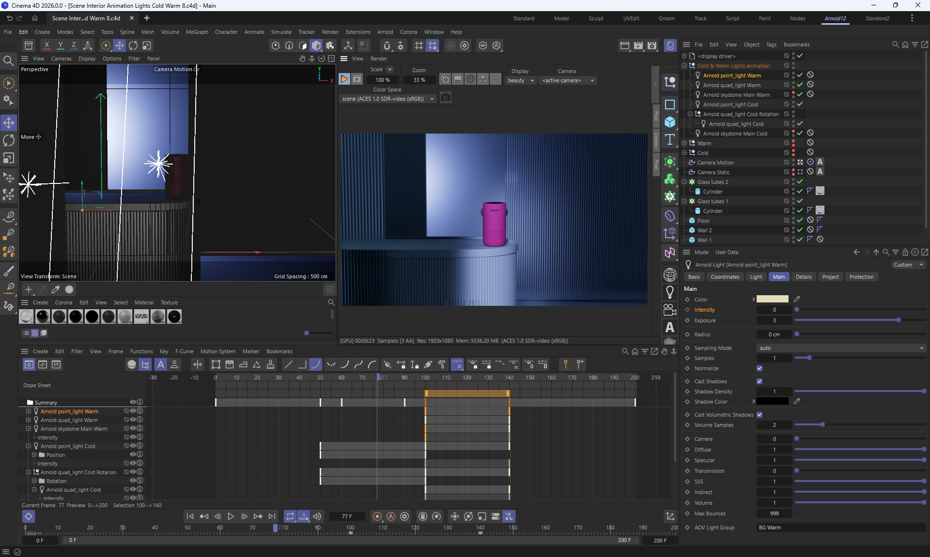Select the Rotate tool in left toolbar
Viewport: 930px width, 557px height.
pos(9,140)
